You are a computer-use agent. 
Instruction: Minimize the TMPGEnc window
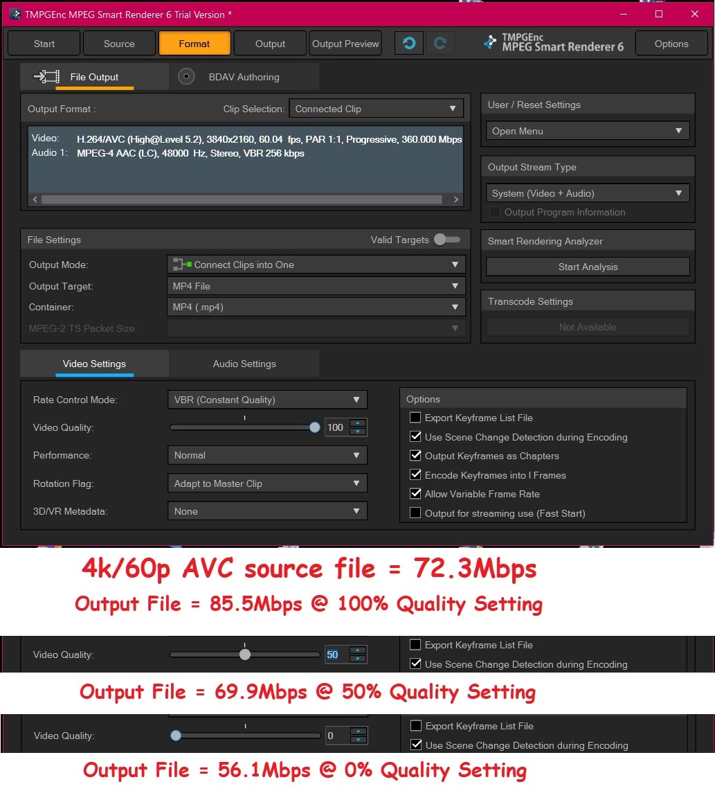624,14
